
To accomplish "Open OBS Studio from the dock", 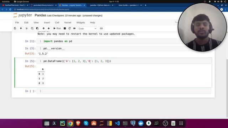I will pos(165,123).
